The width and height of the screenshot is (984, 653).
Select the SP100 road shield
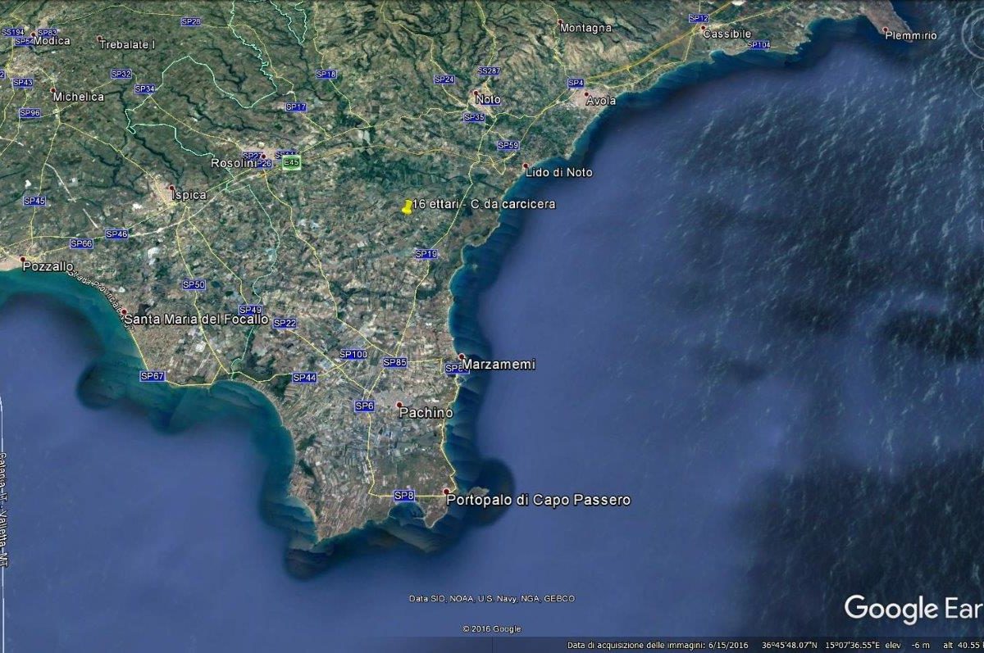click(x=353, y=354)
